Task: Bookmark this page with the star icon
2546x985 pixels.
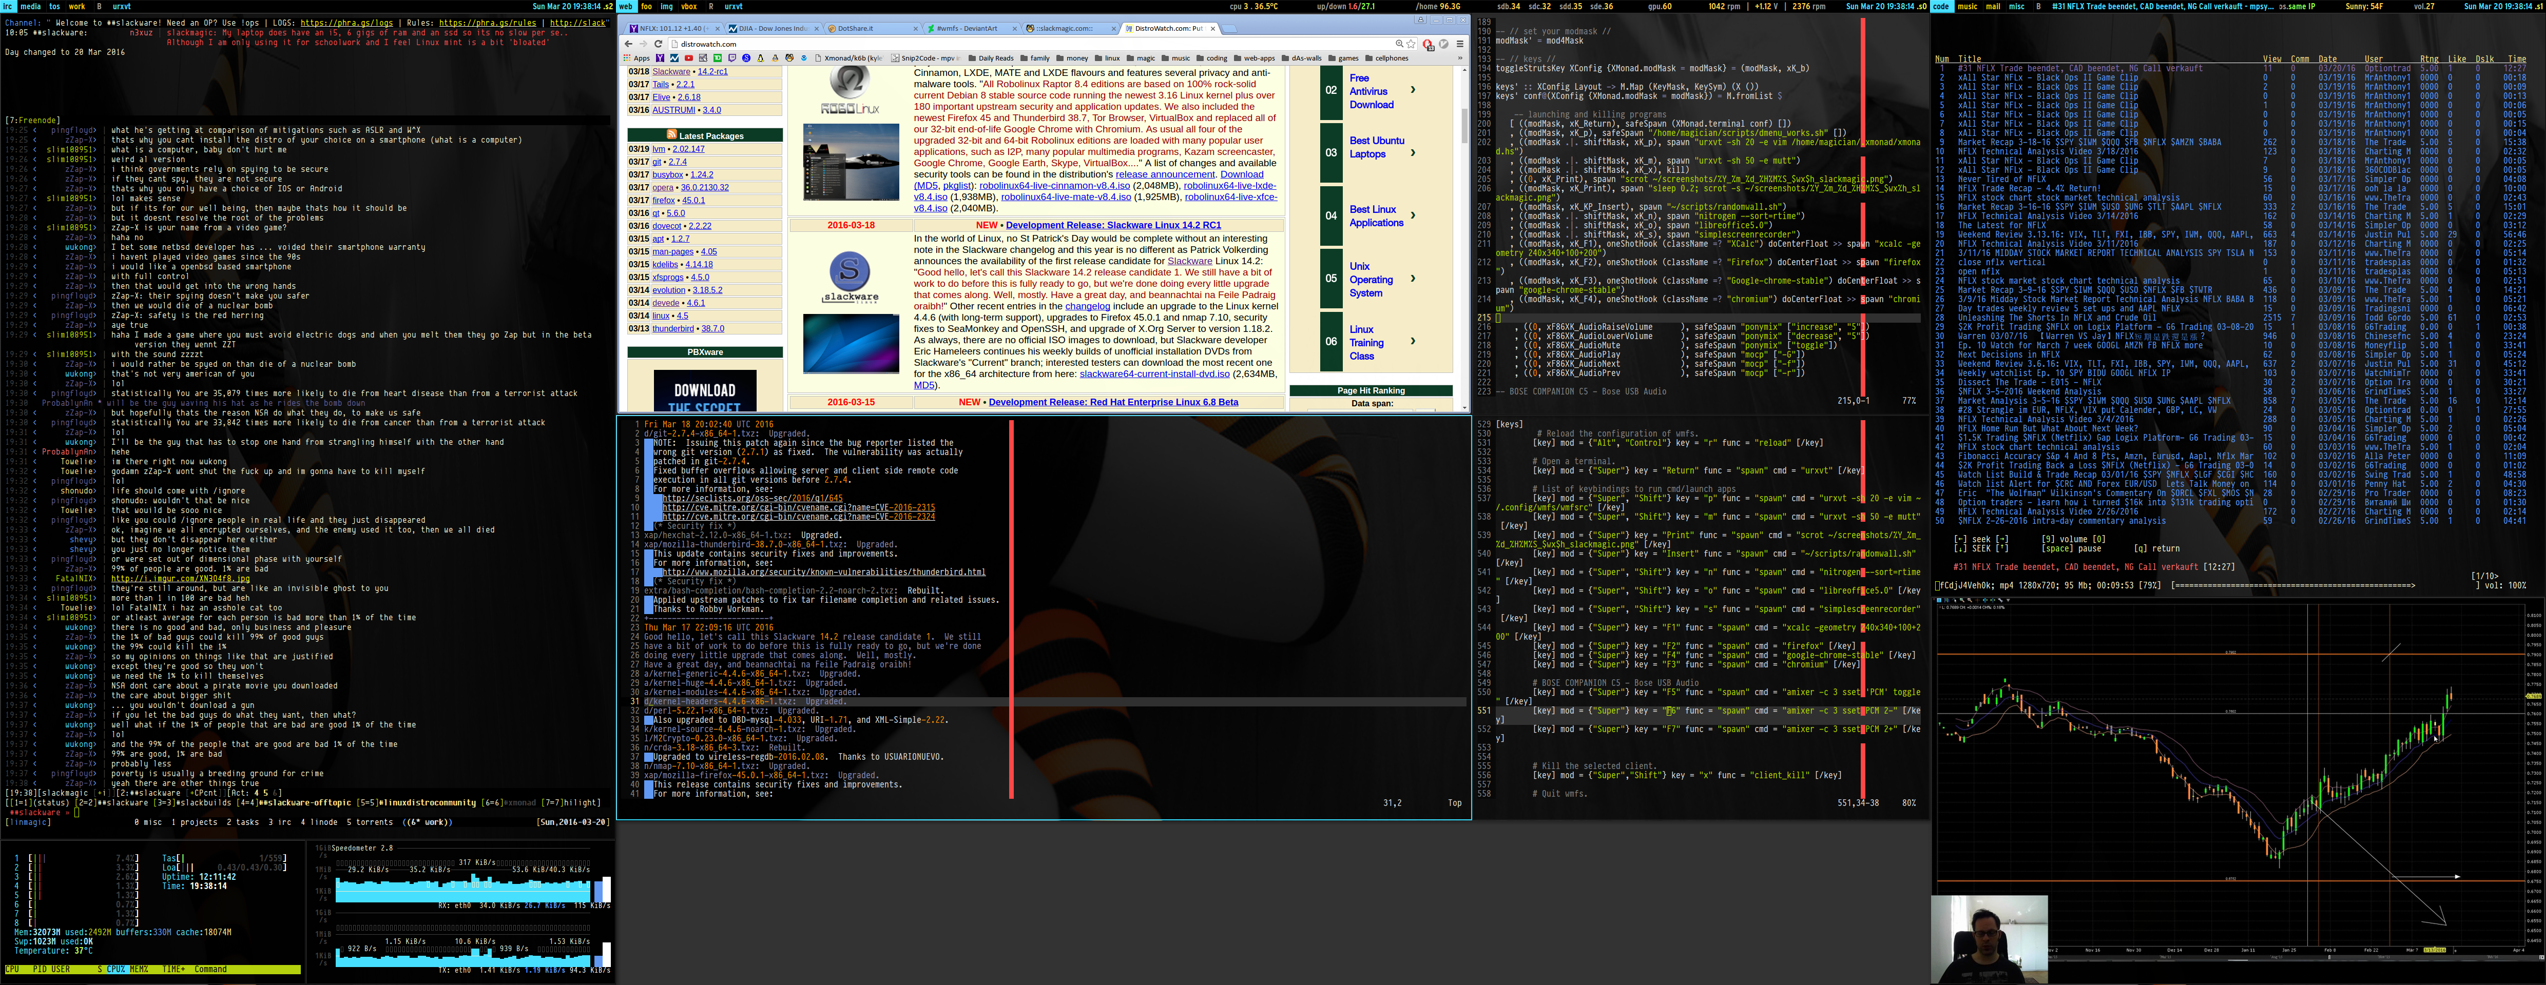Action: 1411,45
